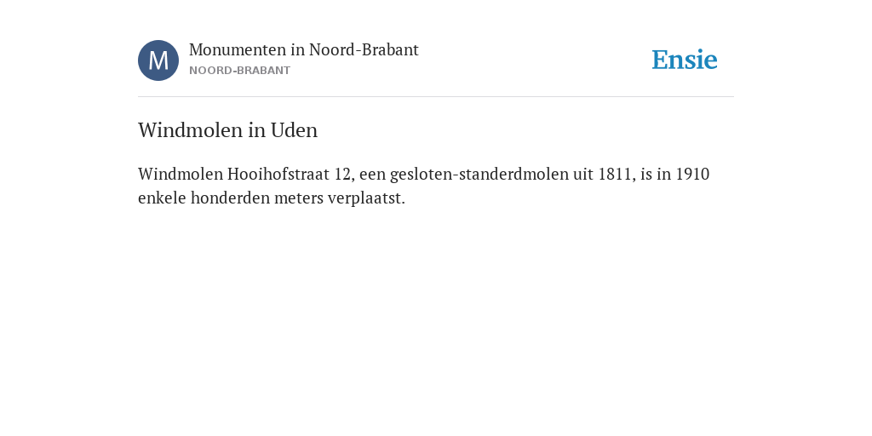Click the horizontal divider line under header
This screenshot has height=436, width=872.
pos(436,97)
